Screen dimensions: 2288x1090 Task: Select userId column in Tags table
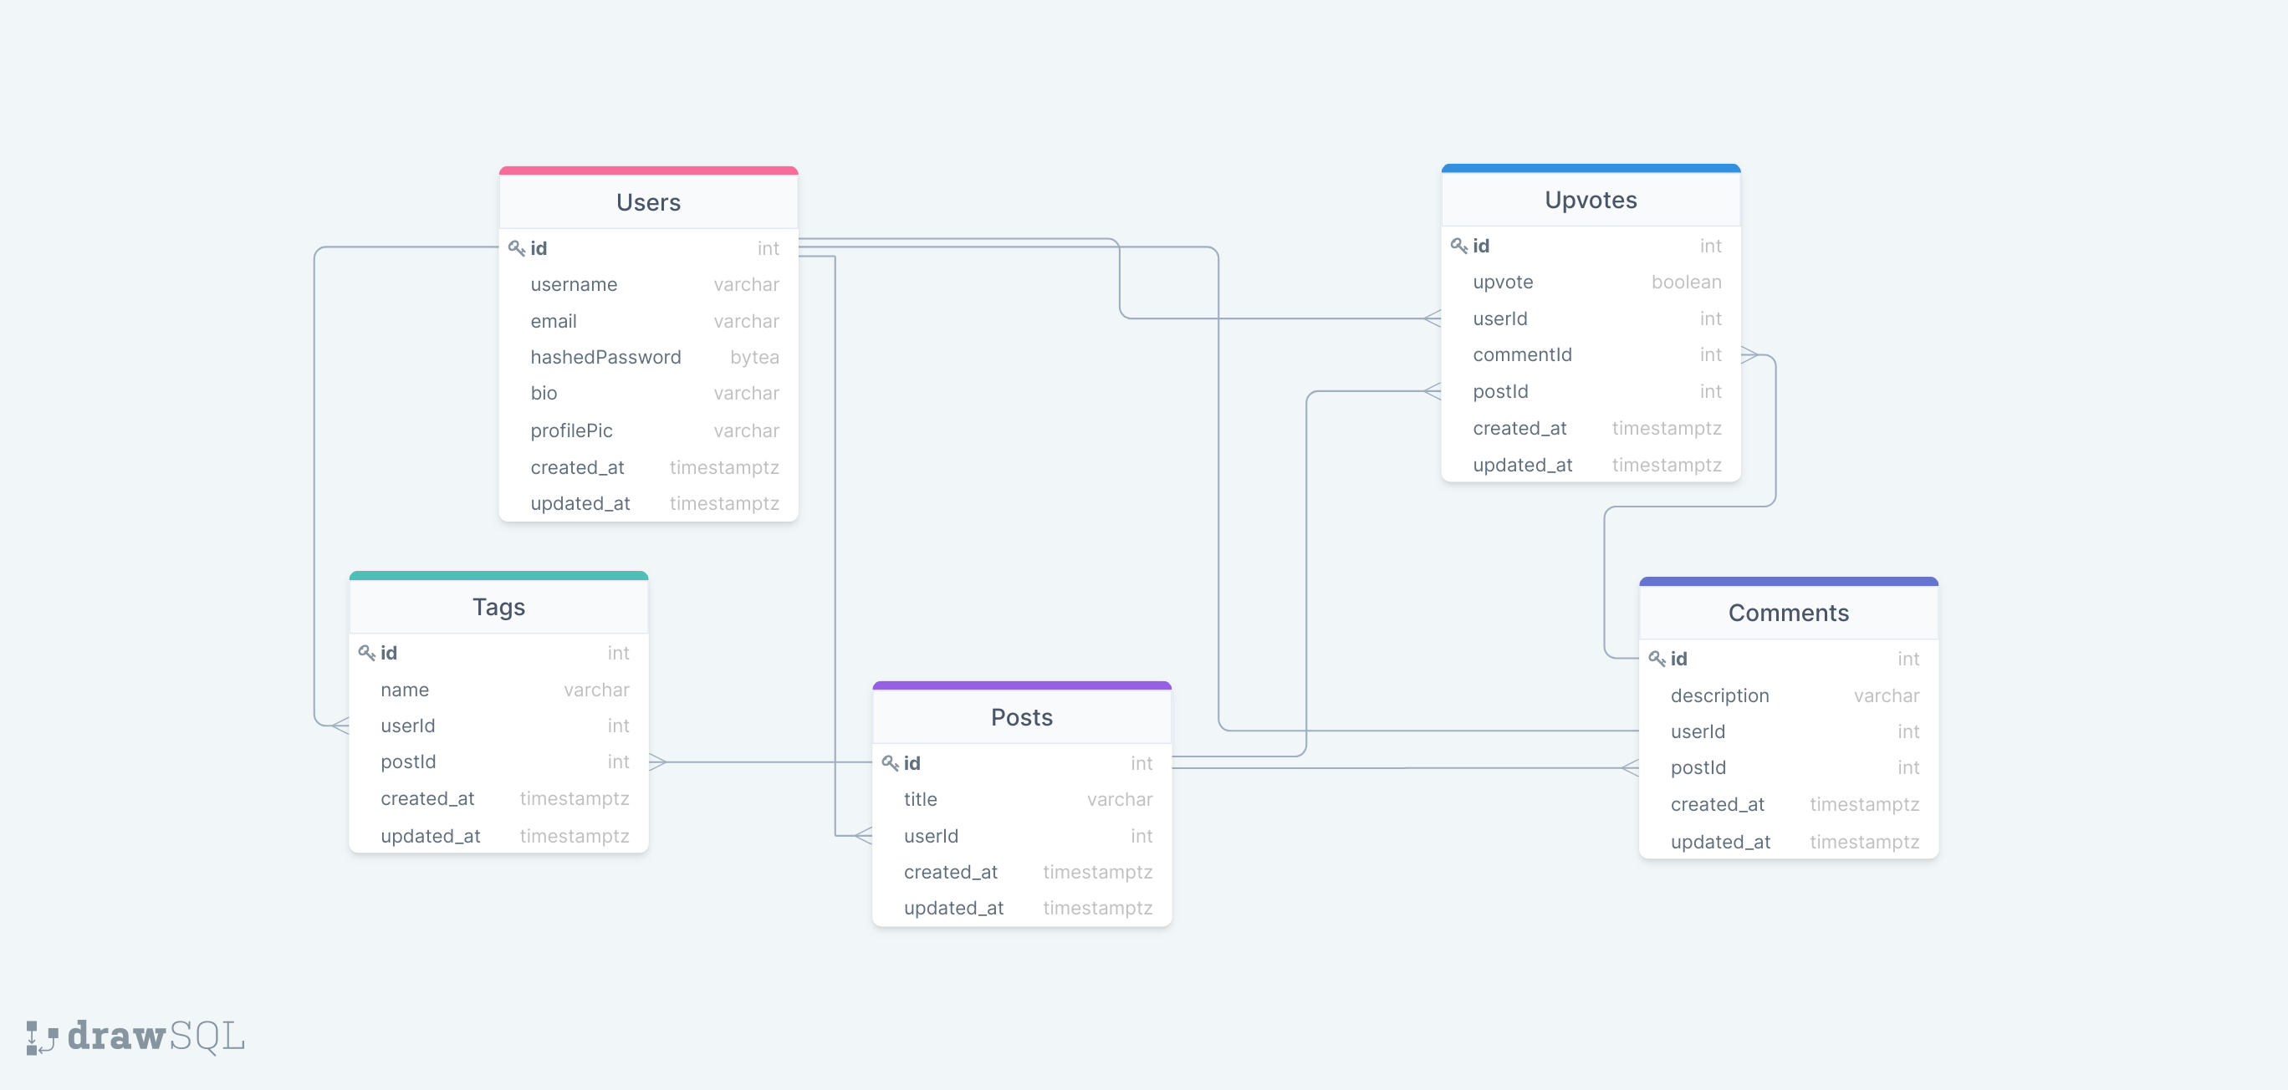(x=498, y=726)
